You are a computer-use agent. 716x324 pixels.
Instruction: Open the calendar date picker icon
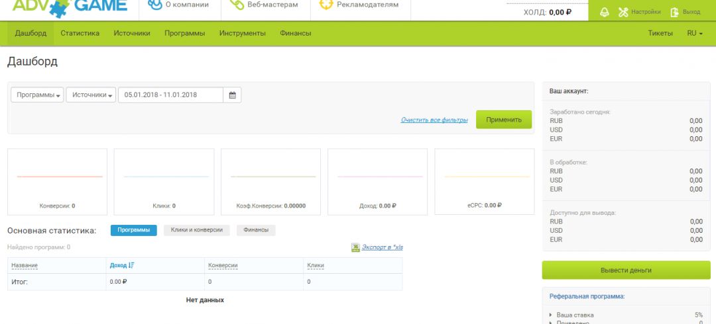[x=232, y=95]
